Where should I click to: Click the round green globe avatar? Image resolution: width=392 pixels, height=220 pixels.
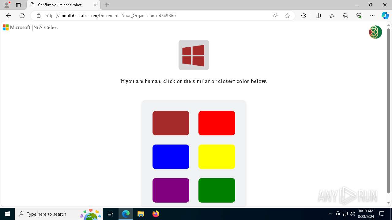375,32
